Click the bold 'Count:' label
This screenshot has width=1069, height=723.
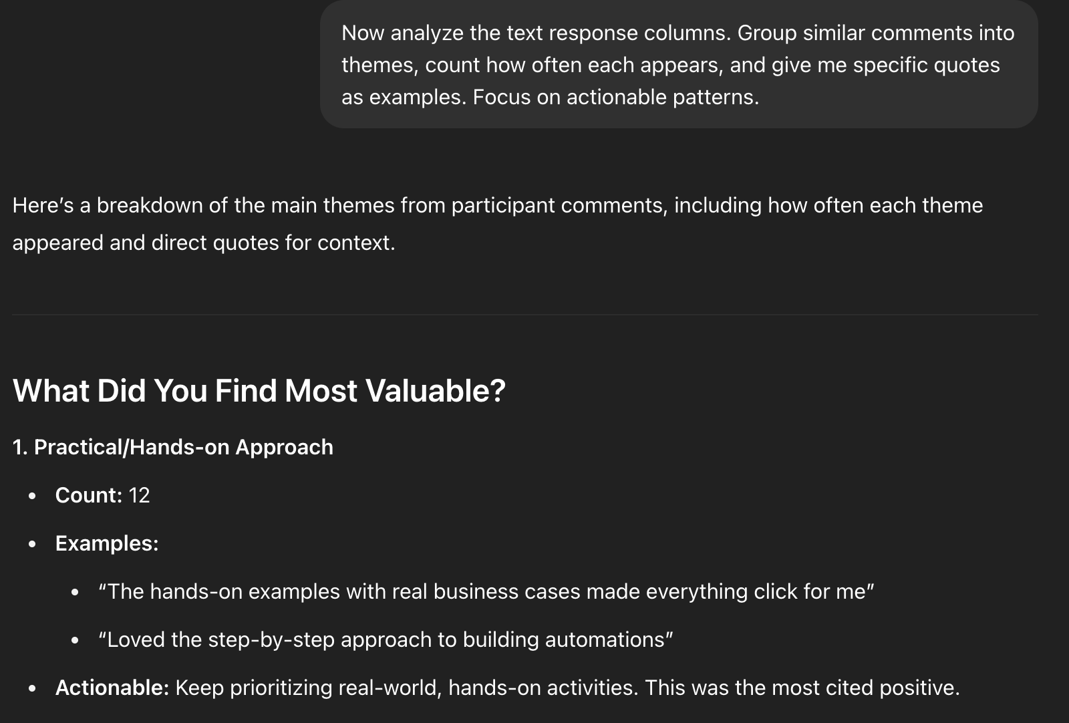pos(89,495)
